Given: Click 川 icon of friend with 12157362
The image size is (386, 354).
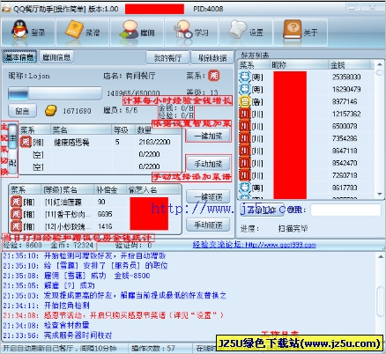Looking at the screenshot, I should tap(244, 114).
